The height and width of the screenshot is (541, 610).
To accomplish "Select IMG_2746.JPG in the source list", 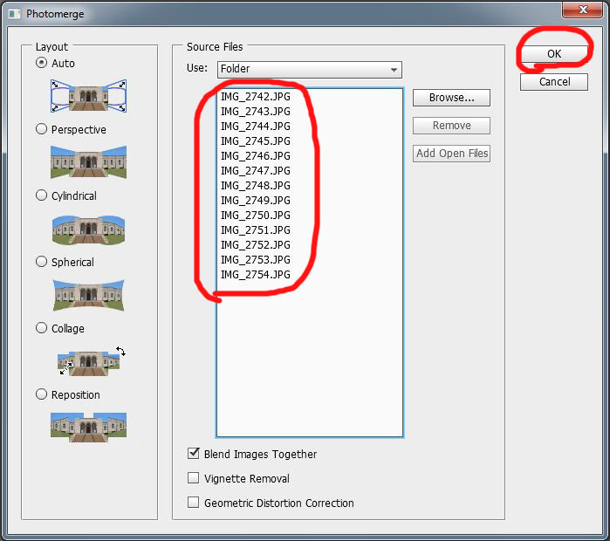I will click(x=256, y=155).
